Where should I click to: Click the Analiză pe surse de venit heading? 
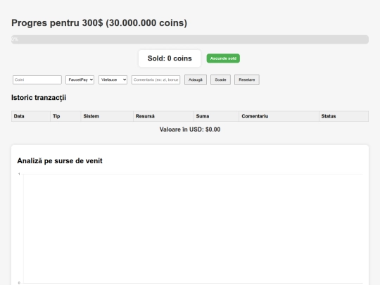pos(60,161)
